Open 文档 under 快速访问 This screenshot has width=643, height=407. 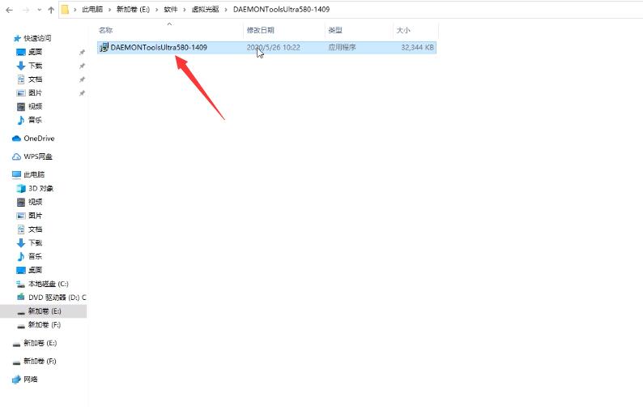point(35,79)
